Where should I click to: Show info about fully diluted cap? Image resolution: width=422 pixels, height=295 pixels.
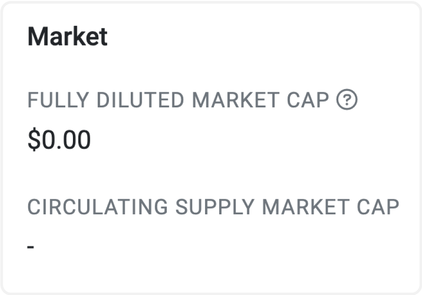click(347, 99)
